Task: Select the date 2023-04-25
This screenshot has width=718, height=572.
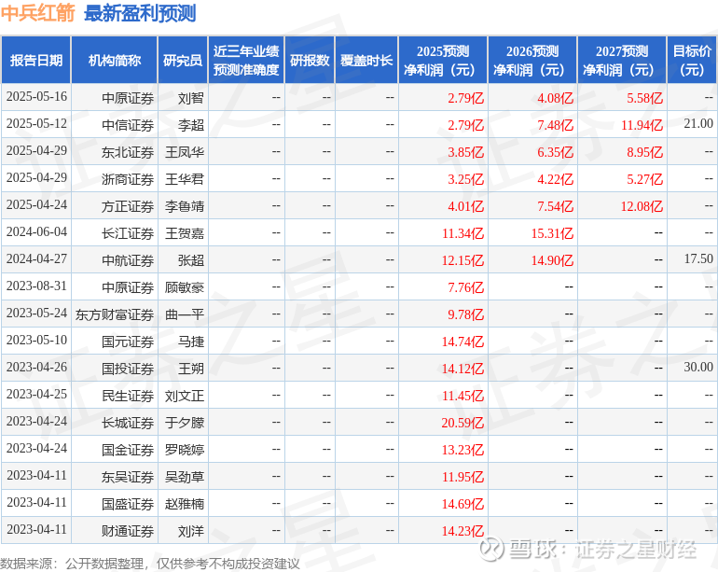Action: pos(36,394)
